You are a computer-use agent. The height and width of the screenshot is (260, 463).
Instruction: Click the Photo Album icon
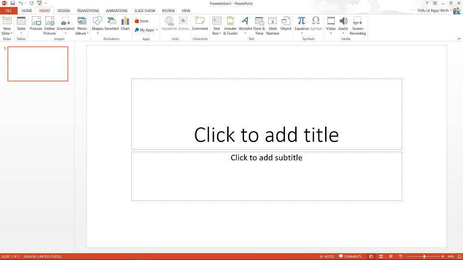tap(82, 26)
